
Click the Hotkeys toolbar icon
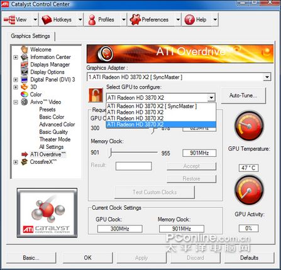47,20
